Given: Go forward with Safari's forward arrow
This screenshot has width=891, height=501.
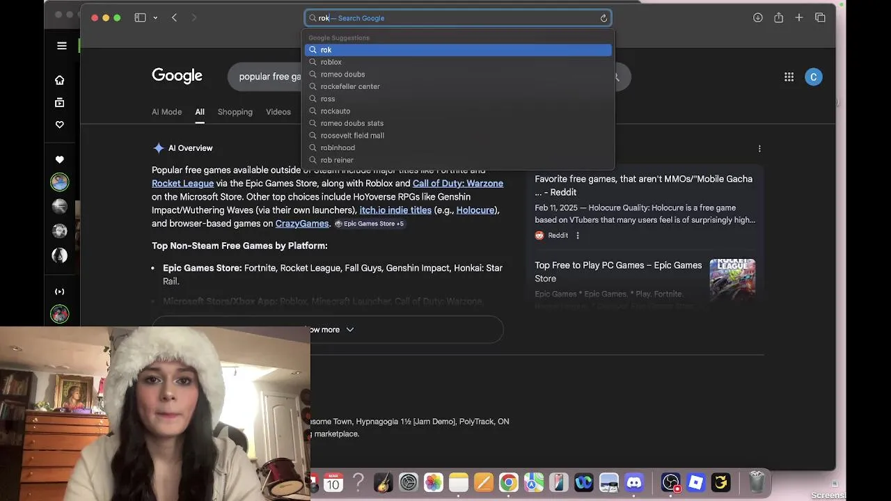Looking at the screenshot, I should pyautogui.click(x=194, y=17).
